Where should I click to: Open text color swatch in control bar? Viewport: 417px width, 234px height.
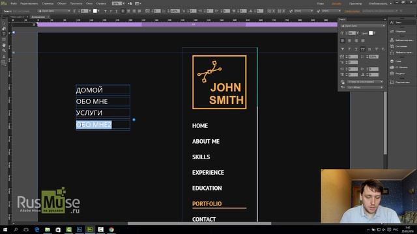[x=95, y=11]
